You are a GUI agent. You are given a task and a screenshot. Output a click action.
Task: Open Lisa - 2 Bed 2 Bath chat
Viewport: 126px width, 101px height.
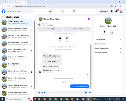tap(17, 65)
